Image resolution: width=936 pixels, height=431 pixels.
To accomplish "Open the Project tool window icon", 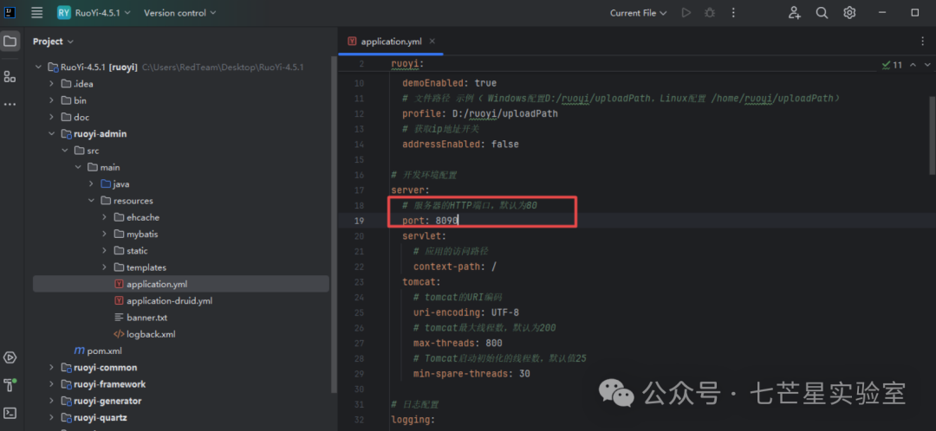I will (x=10, y=42).
